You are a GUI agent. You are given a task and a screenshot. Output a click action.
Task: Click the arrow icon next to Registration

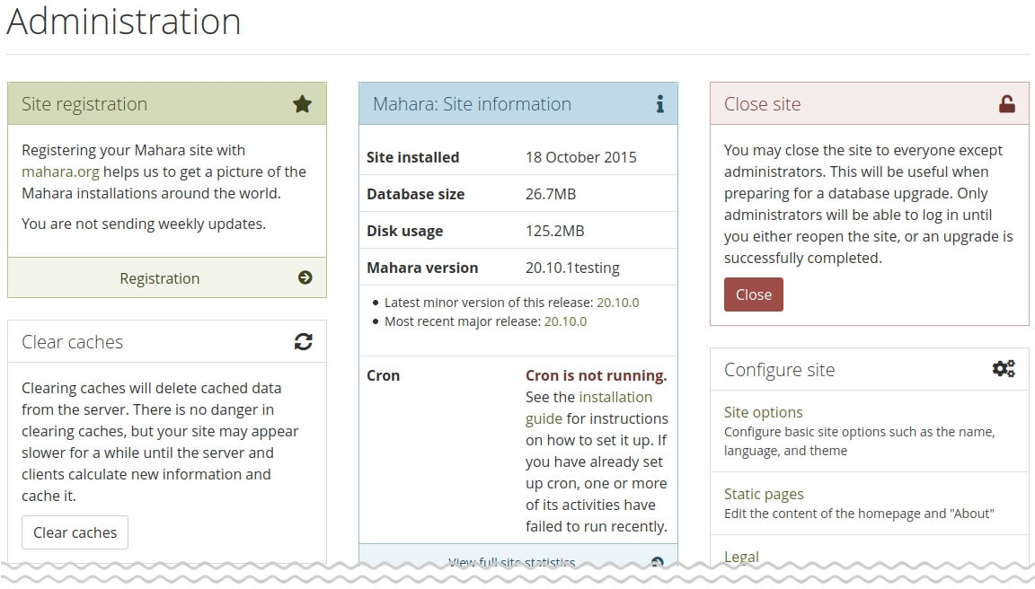(x=305, y=278)
